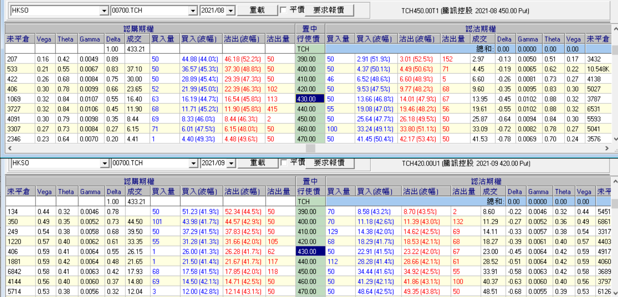This screenshot has width=618, height=297.
Task: Click the put ask 49.35 (43.8%)
Action: 422,292
